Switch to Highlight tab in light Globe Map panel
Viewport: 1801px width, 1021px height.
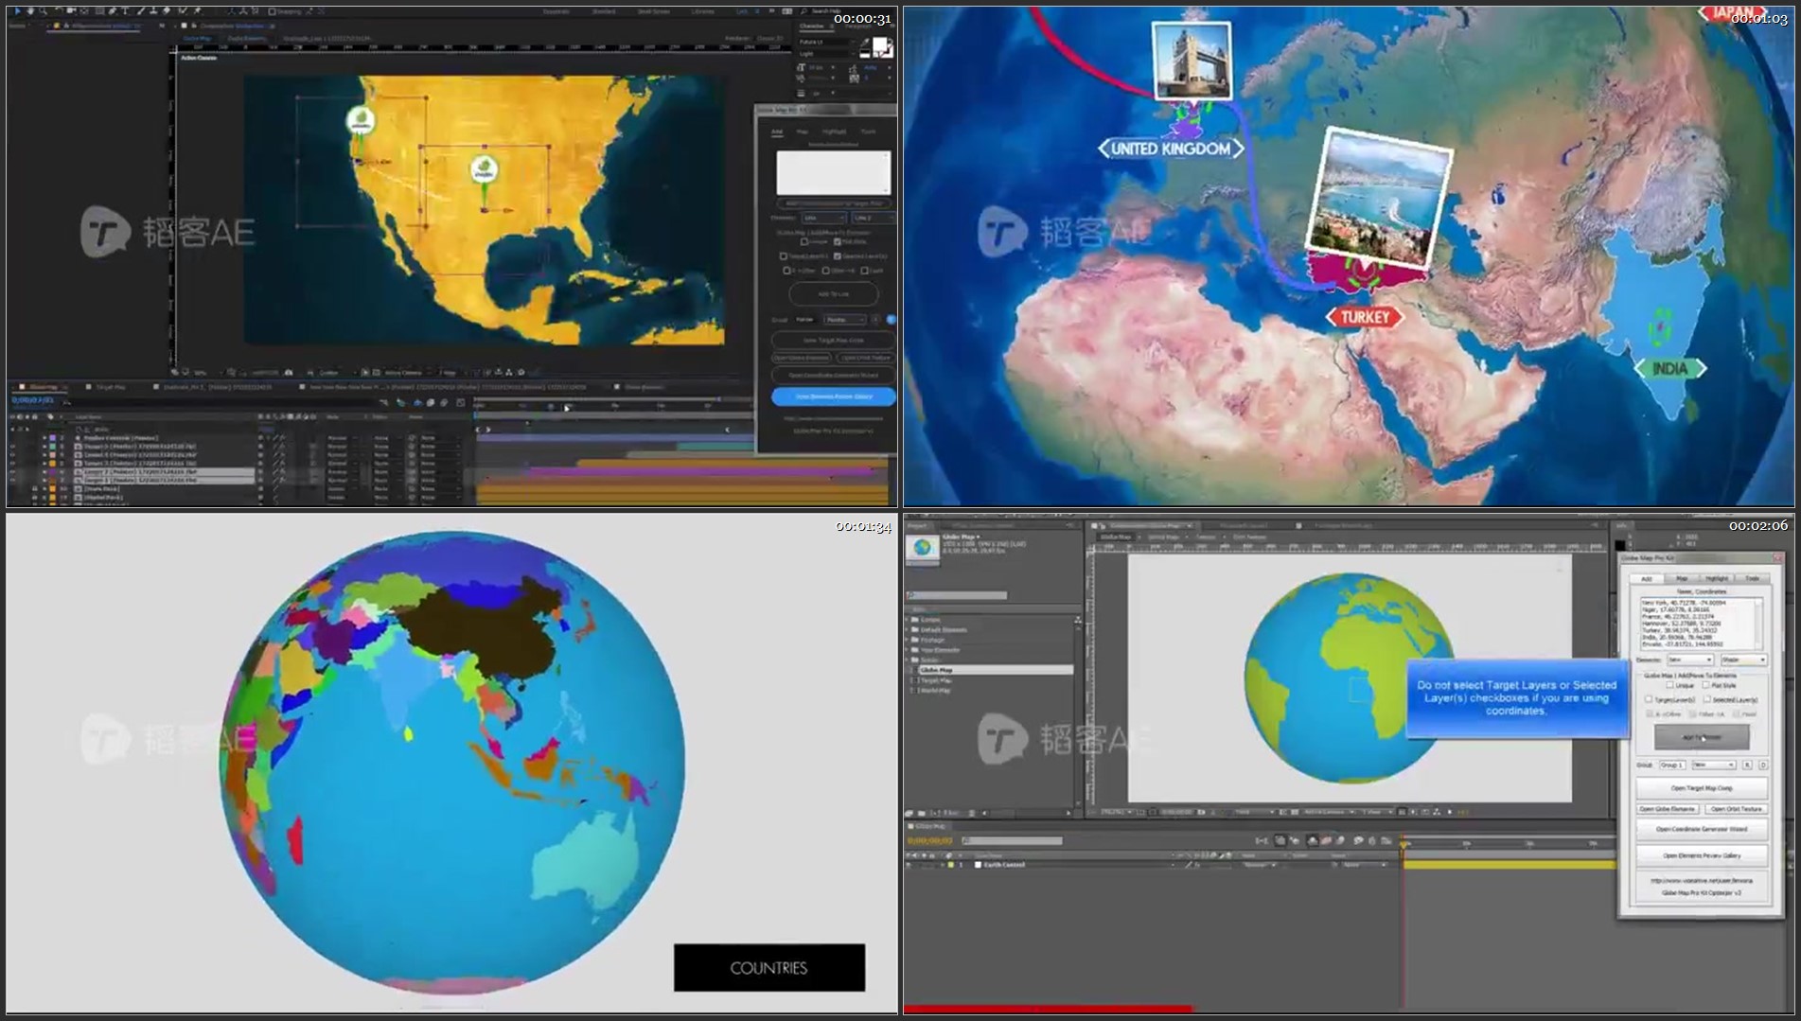coord(1717,578)
